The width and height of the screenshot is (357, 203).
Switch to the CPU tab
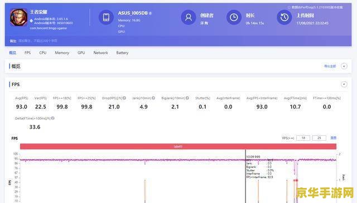43,53
